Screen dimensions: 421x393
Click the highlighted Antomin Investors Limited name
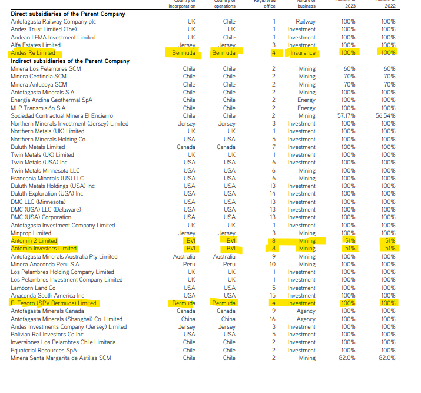click(44, 249)
